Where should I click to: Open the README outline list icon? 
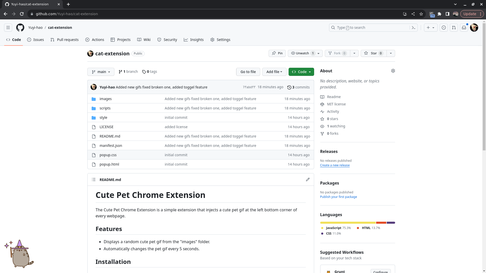point(94,179)
